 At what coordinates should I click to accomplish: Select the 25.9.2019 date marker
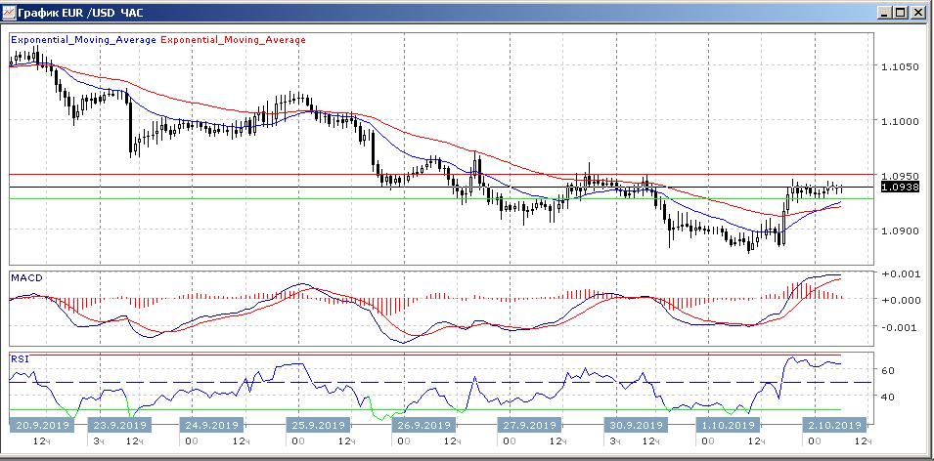[x=316, y=425]
